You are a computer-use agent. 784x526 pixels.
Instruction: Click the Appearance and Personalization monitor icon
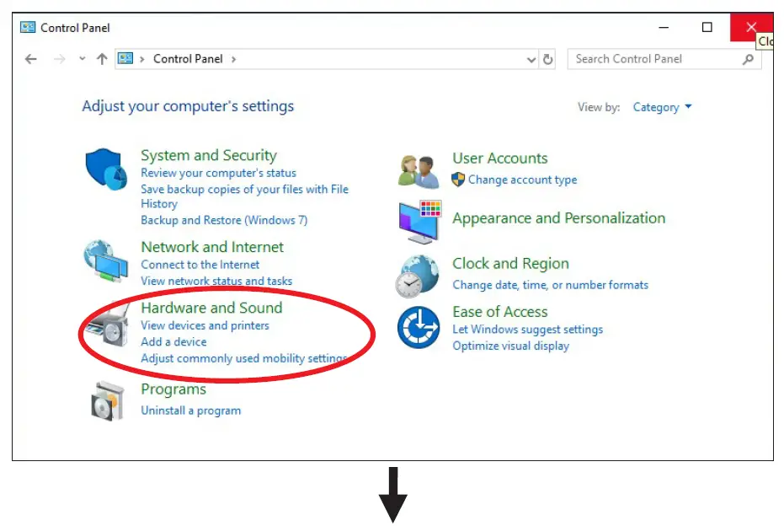click(419, 221)
